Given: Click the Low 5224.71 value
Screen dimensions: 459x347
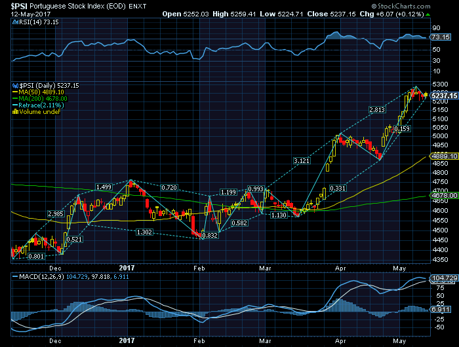Looking at the screenshot, I should coord(281,14).
